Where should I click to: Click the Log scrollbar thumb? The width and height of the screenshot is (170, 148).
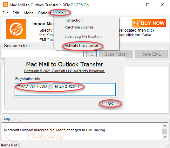165,131
